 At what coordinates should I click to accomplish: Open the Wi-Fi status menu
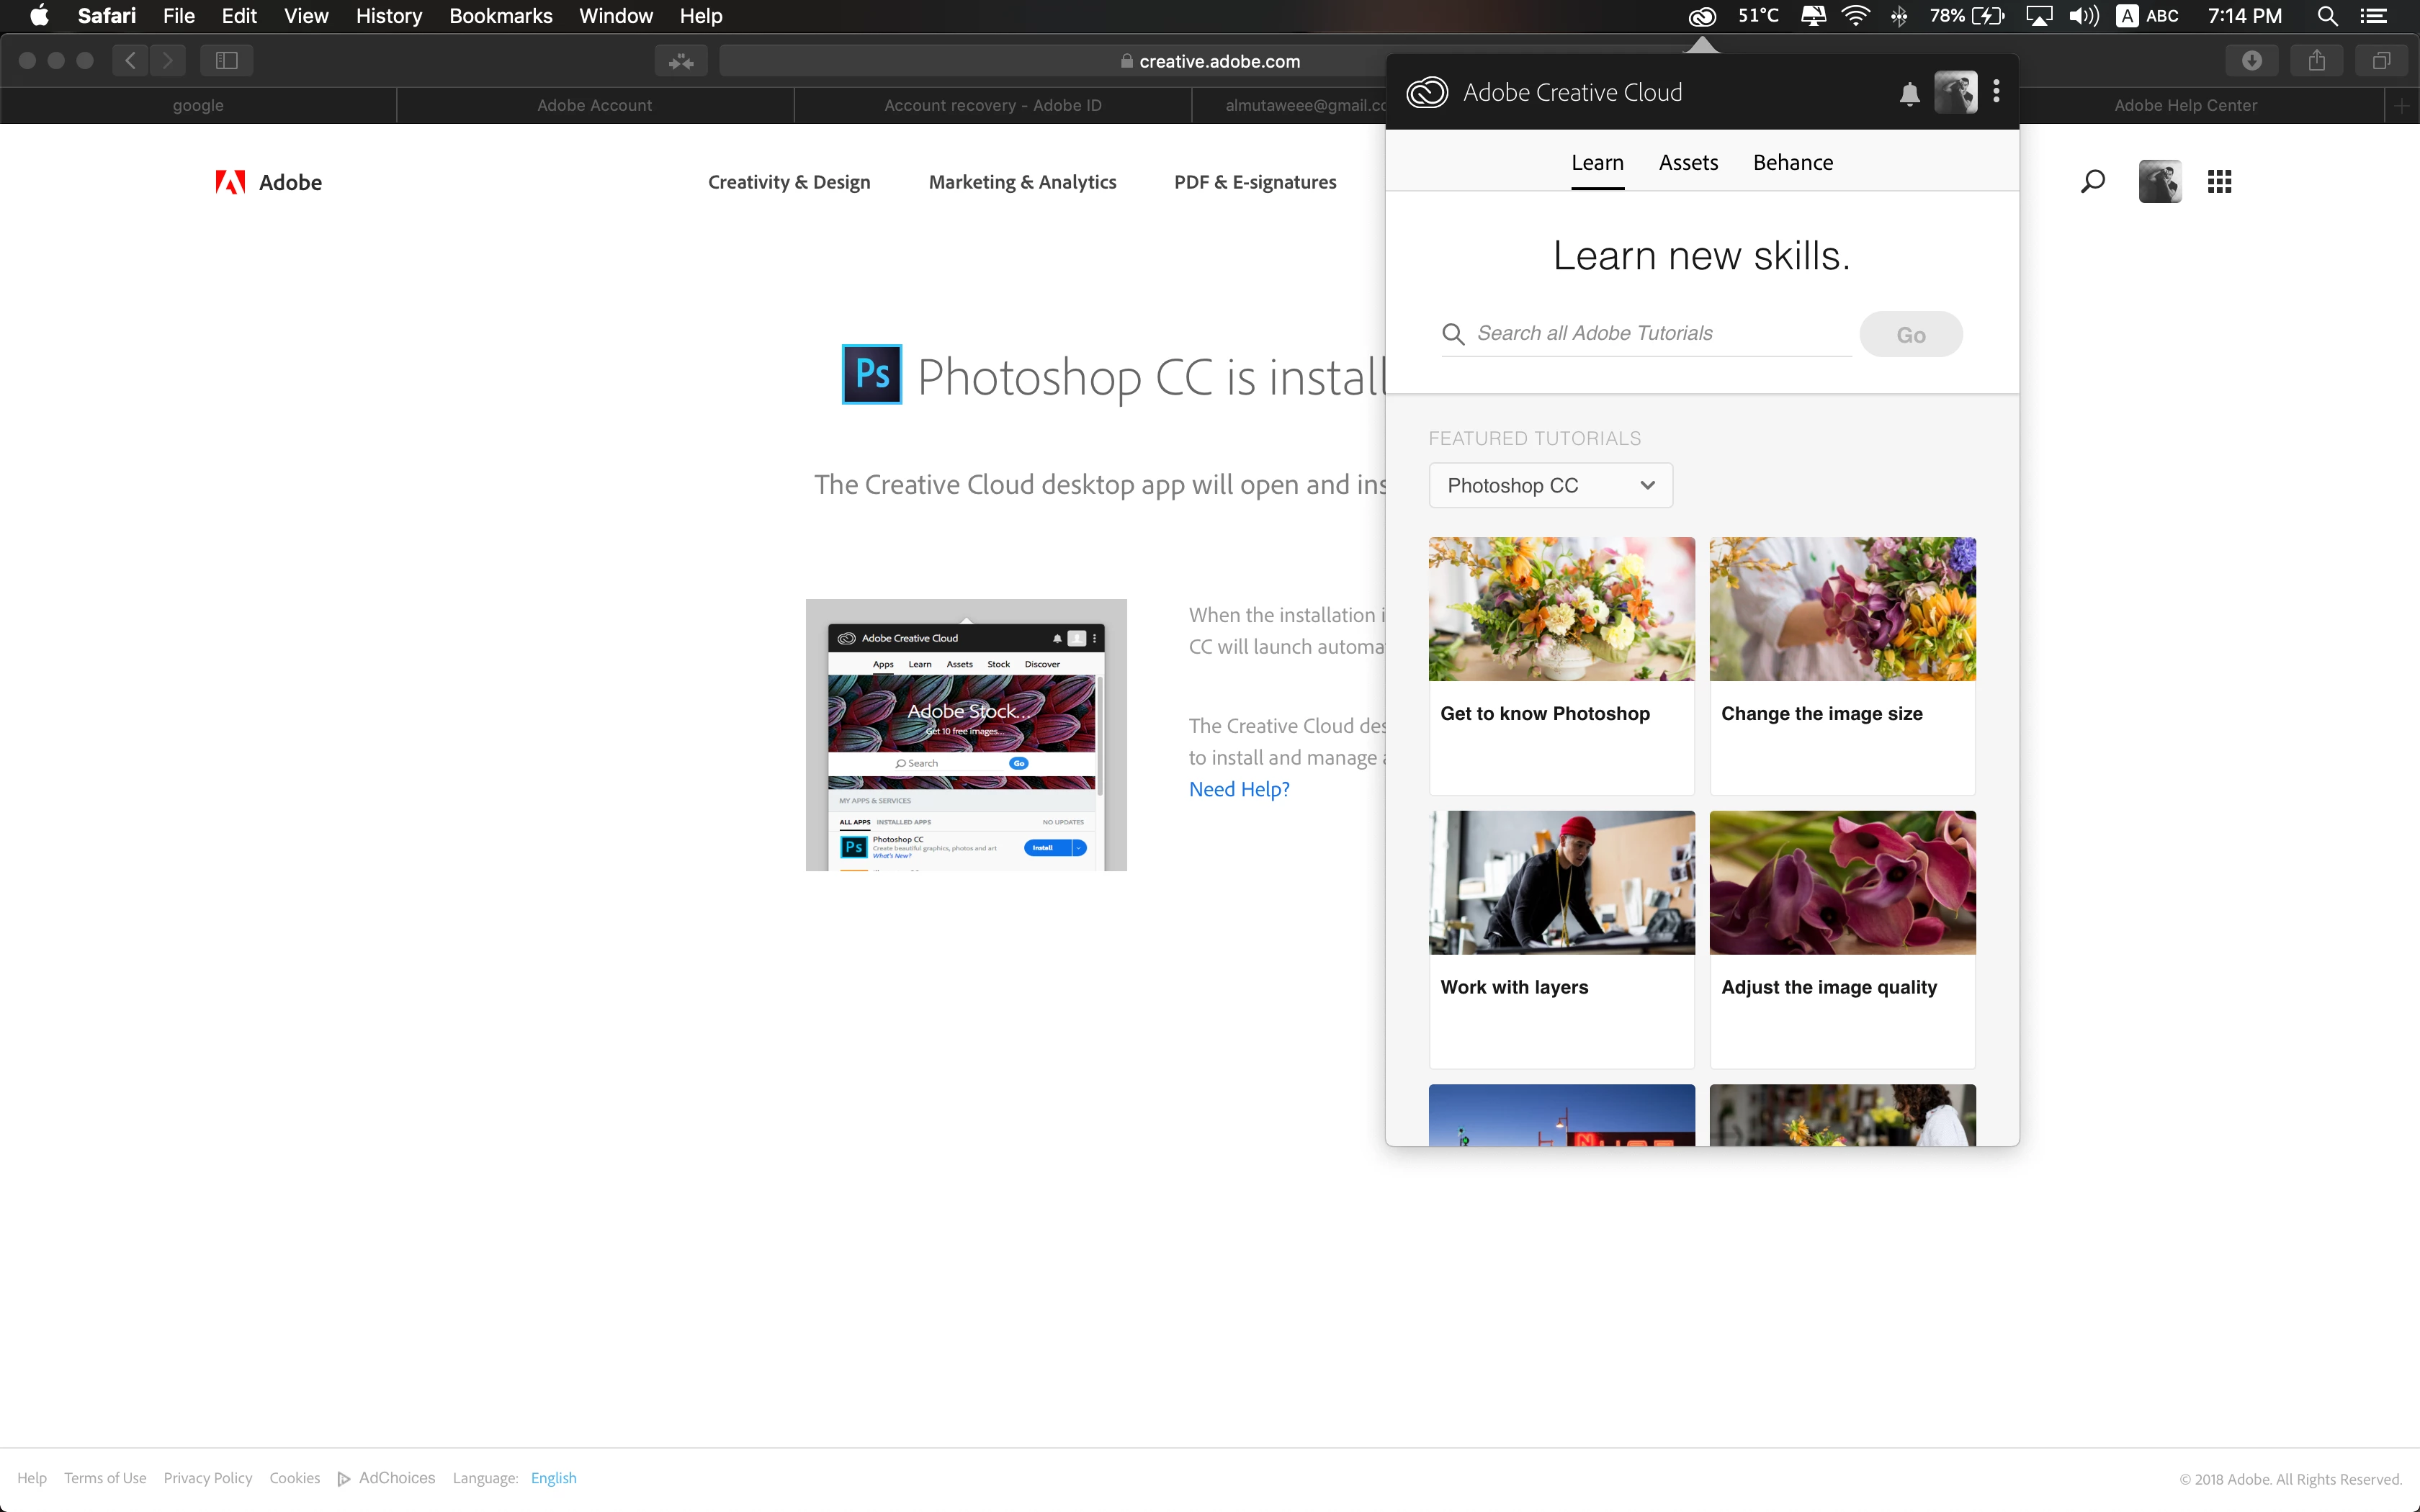pyautogui.click(x=1855, y=16)
